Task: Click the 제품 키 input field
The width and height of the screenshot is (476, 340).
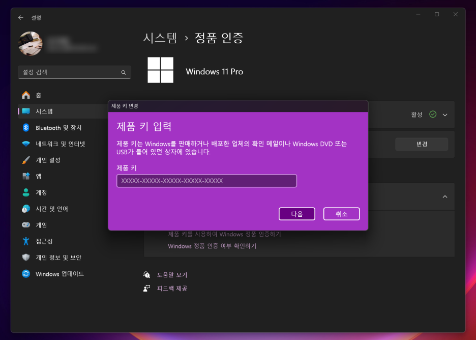Action: (x=207, y=181)
